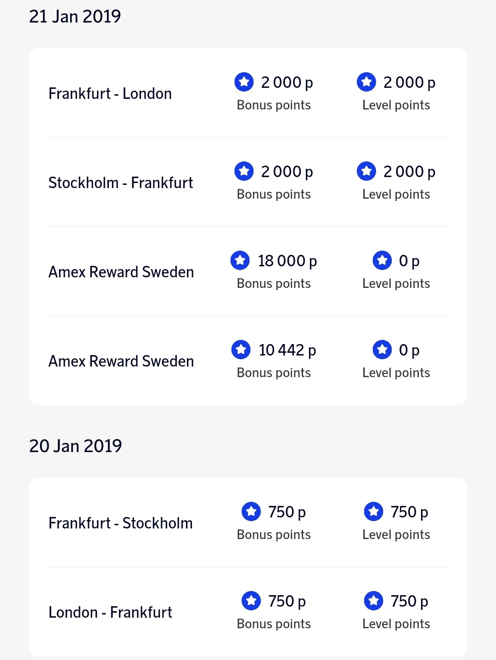Tap the level points star in Frankfurt - Stockholm row

[374, 512]
